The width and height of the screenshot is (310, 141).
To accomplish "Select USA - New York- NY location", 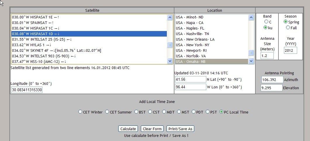I will click(212, 45).
